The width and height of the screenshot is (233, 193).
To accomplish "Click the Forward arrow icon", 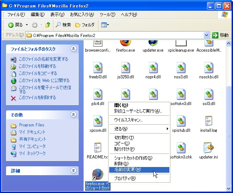I will pyautogui.click(x=35, y=25).
